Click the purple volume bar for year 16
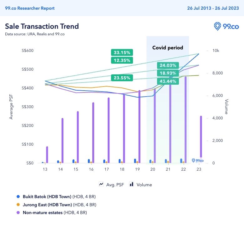Viewport: 244px width, 250px height. pos(93,132)
